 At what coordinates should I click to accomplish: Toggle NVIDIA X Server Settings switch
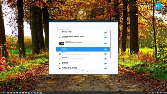(105, 68)
